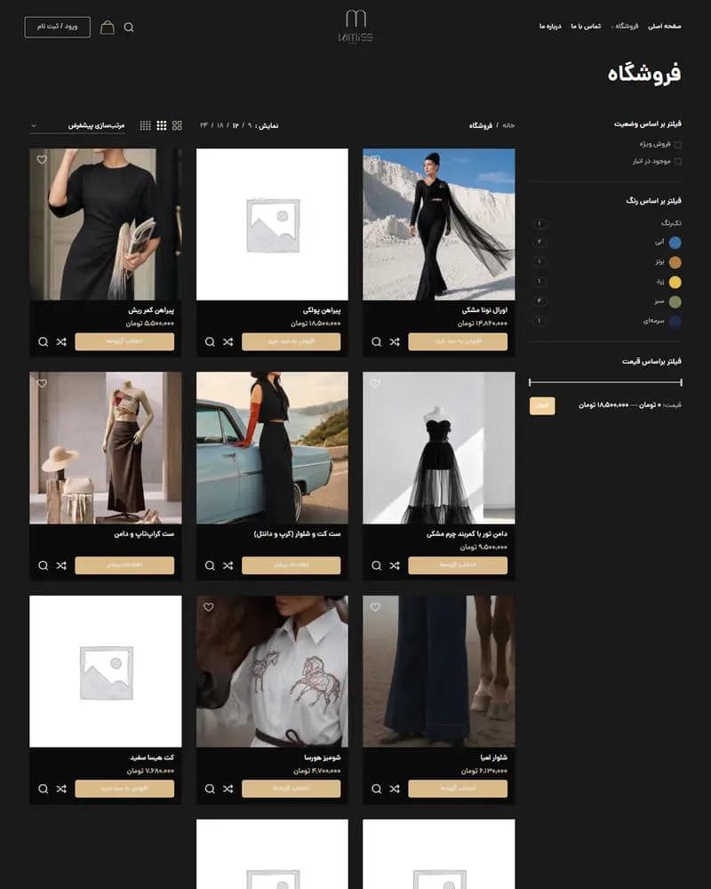Add 'شومیز هورسا' to wishlist heart
711x889 pixels.
point(209,606)
